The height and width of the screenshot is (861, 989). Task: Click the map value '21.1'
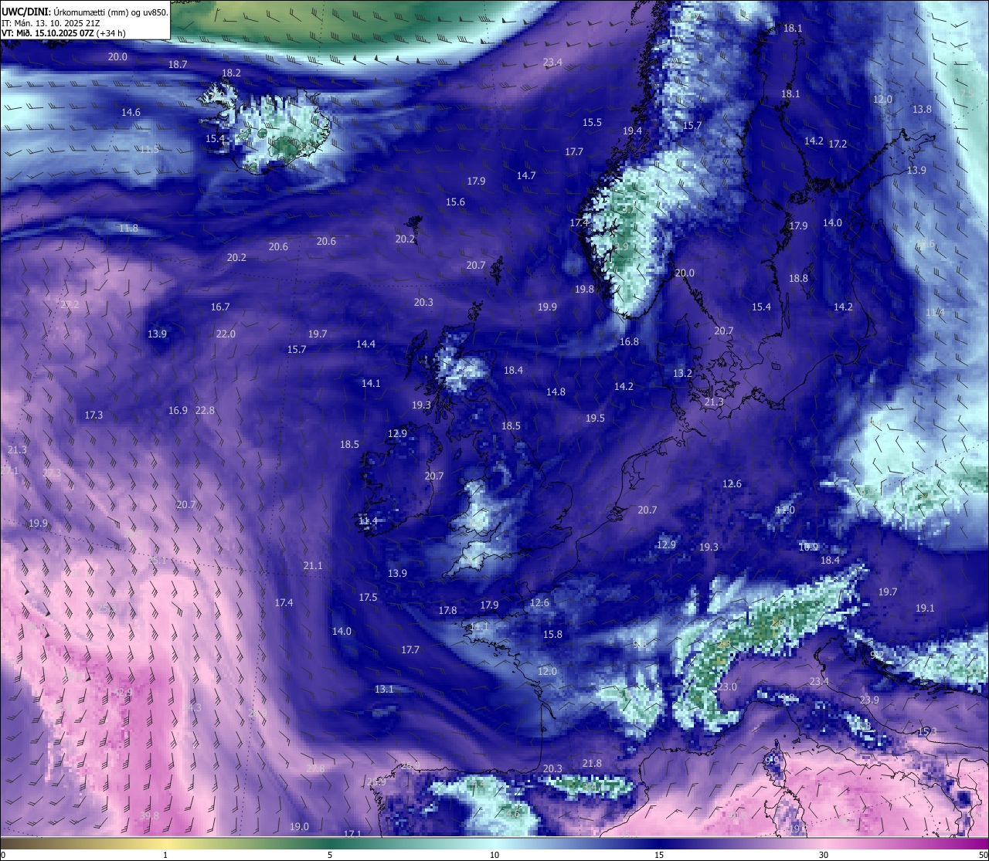point(312,565)
